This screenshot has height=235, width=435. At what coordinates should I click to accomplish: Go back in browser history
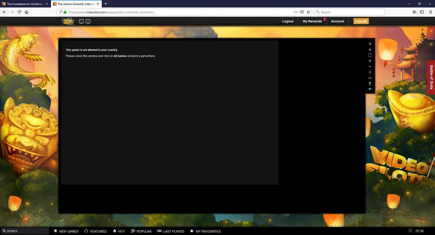click(x=4, y=12)
